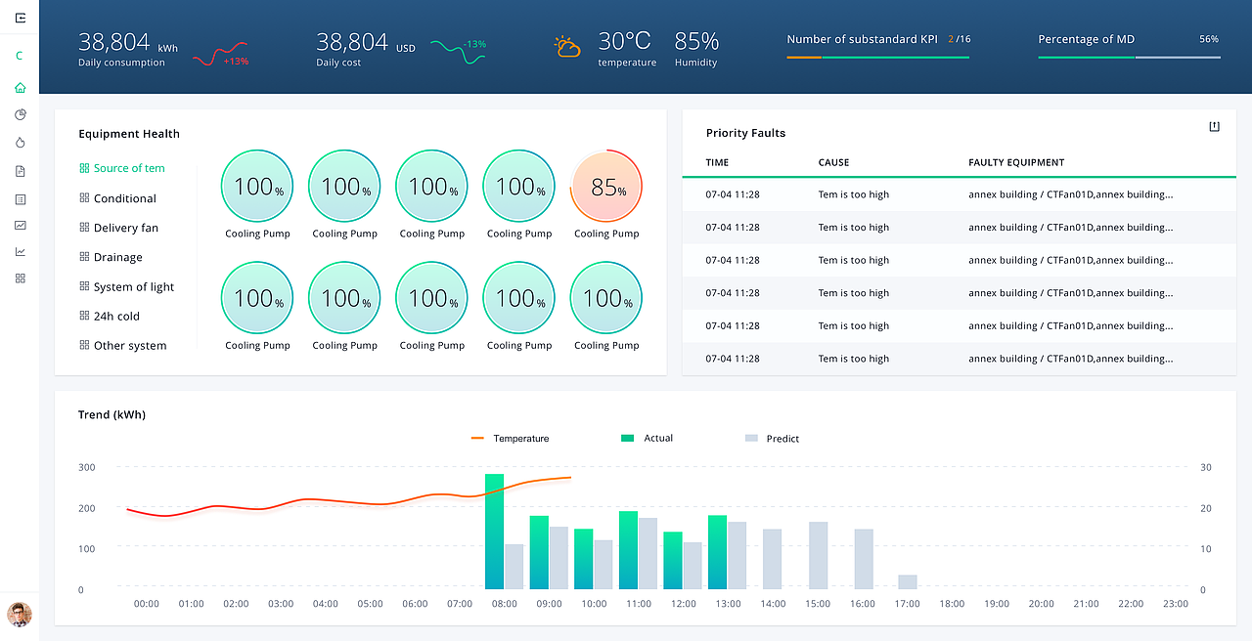The height and width of the screenshot is (641, 1252).
Task: Select the Delivery fan equipment category
Action: point(118,228)
